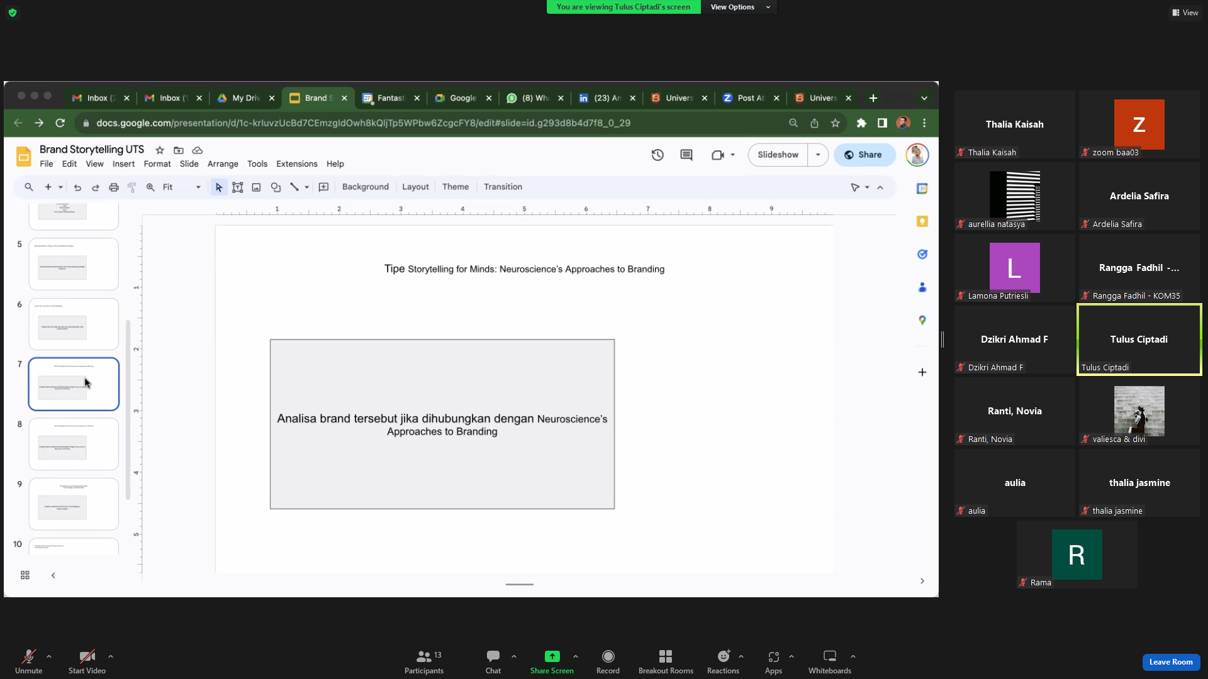Add a new slide with plus icon
The height and width of the screenshot is (679, 1208).
tap(48, 187)
